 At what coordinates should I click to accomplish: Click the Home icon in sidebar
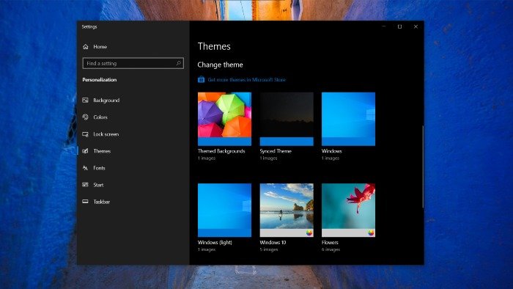point(86,47)
